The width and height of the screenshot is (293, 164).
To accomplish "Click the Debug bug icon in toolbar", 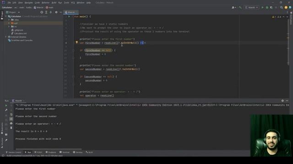I will [x=267, y=7].
